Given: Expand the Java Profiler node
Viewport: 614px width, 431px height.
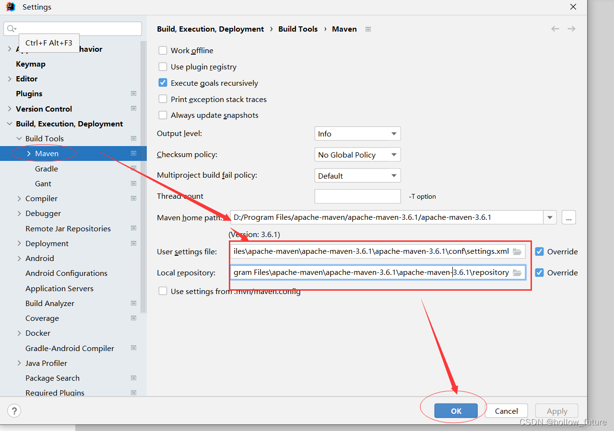Looking at the screenshot, I should coord(19,363).
